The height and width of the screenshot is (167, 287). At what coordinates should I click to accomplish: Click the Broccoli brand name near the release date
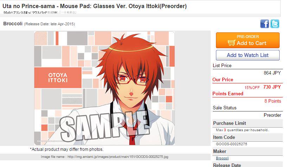tap(13, 24)
